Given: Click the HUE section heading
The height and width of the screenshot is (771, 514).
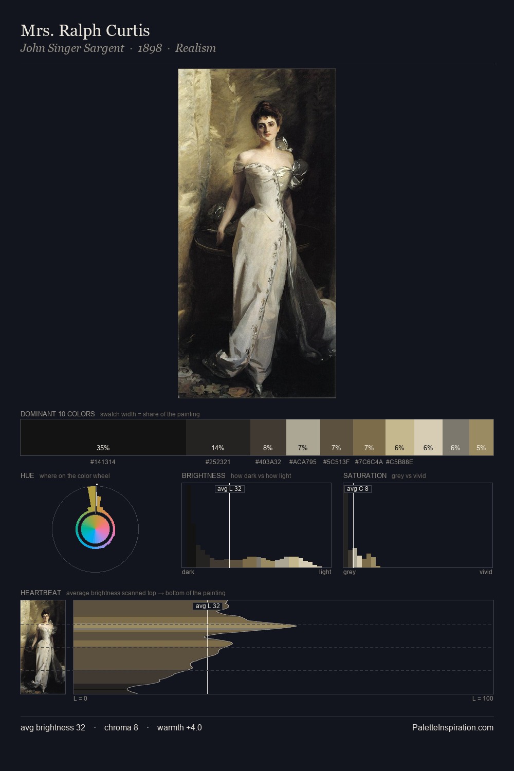Looking at the screenshot, I should coord(27,475).
